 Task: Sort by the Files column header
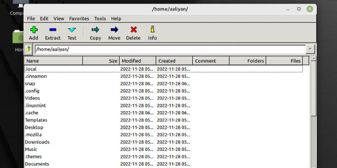[x=284, y=61]
